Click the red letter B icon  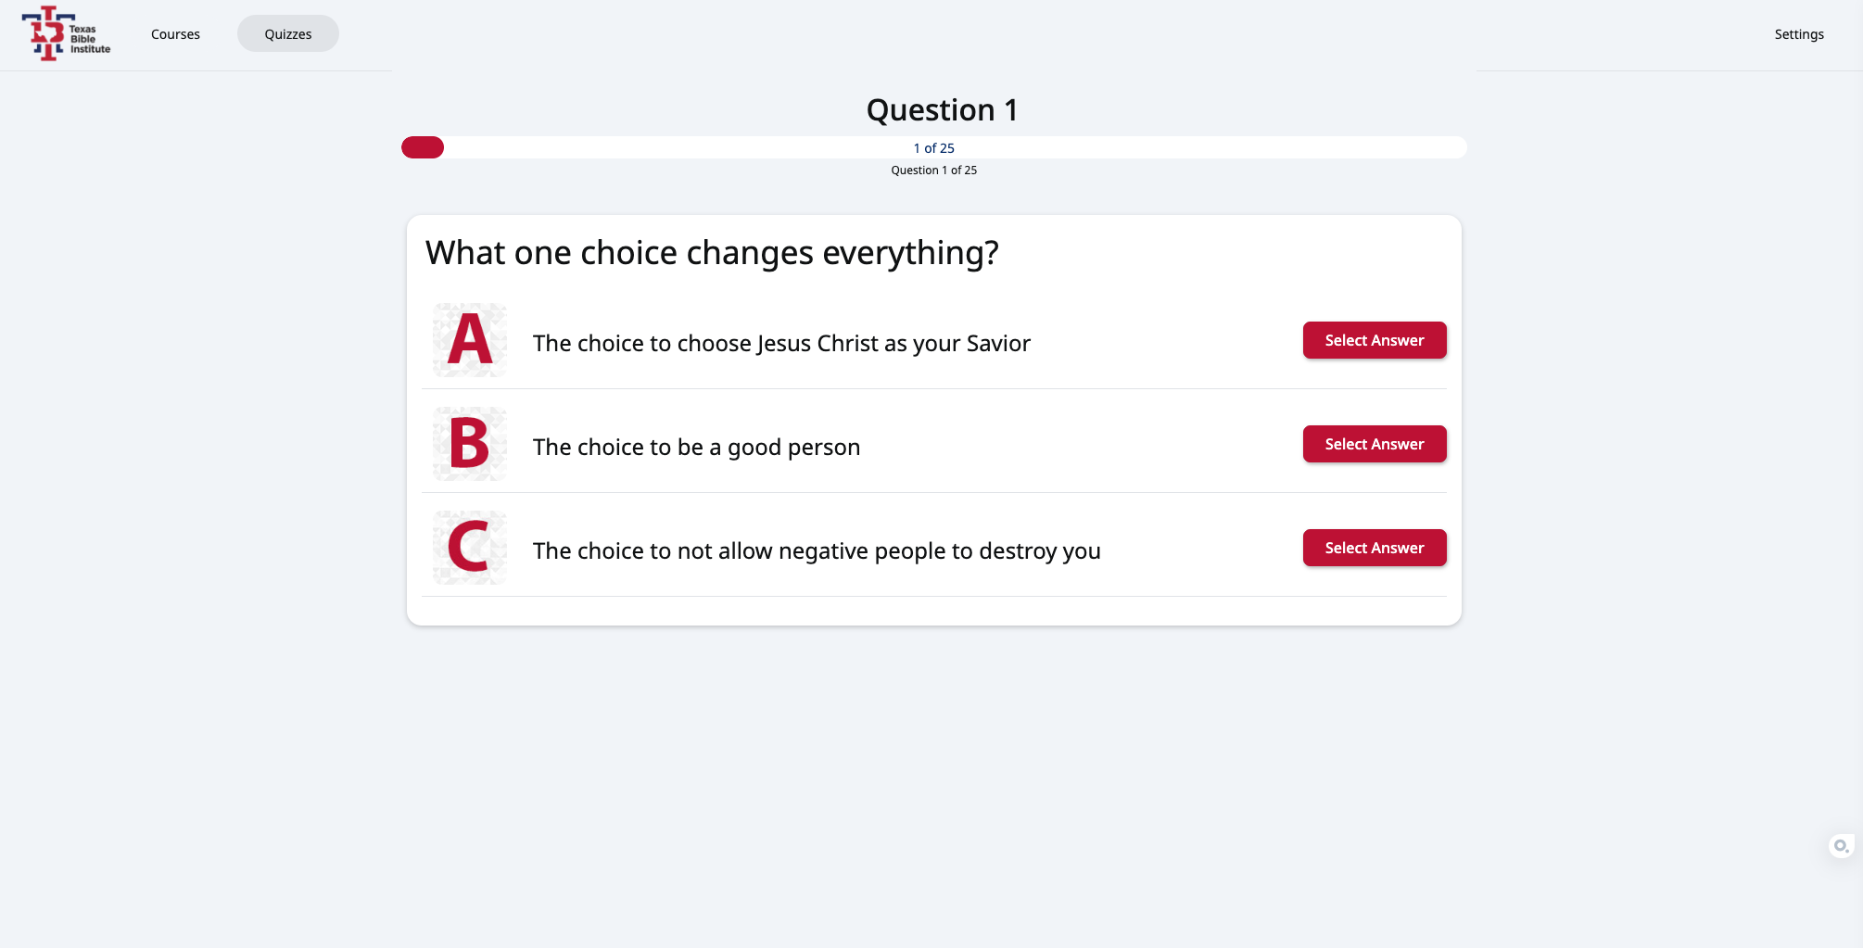point(470,444)
